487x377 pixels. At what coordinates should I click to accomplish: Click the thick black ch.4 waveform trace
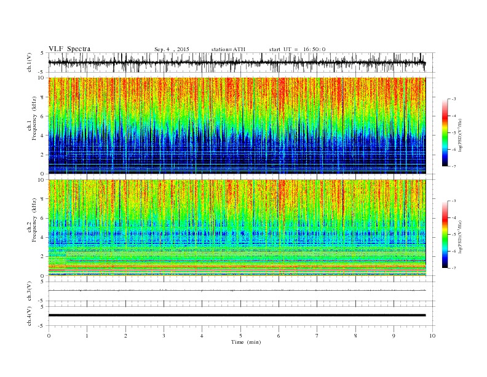click(237, 315)
